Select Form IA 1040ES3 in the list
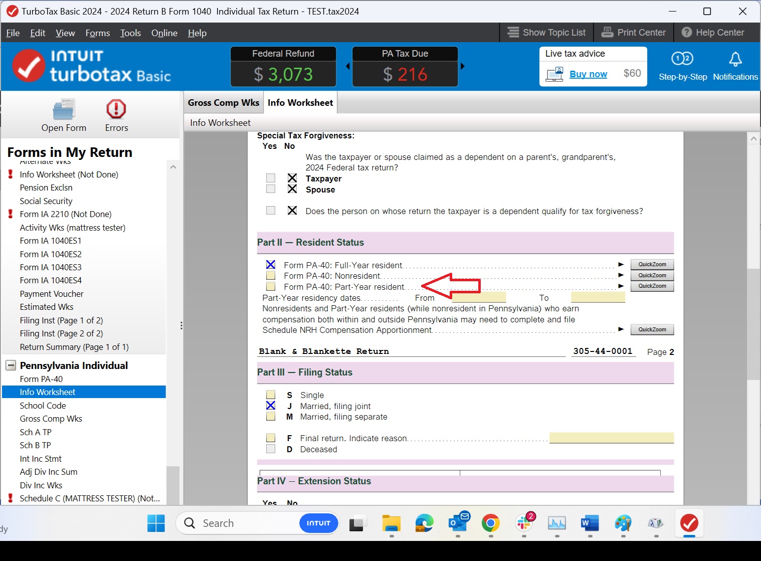The image size is (761, 561). (51, 267)
